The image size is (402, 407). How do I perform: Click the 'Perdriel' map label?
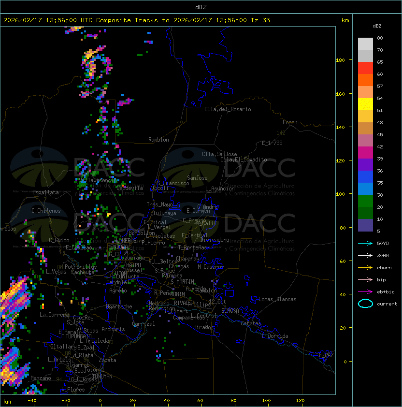coord(117,282)
